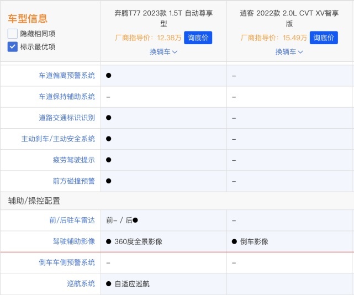
Task: Open 道路交通标识识别 explanation
Action: click(x=67, y=118)
